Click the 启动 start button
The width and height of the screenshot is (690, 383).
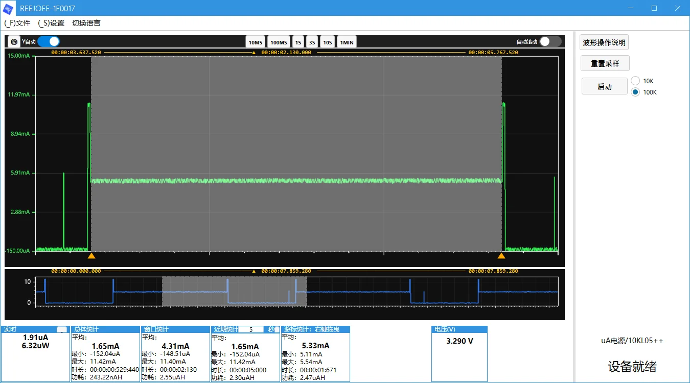tap(605, 86)
